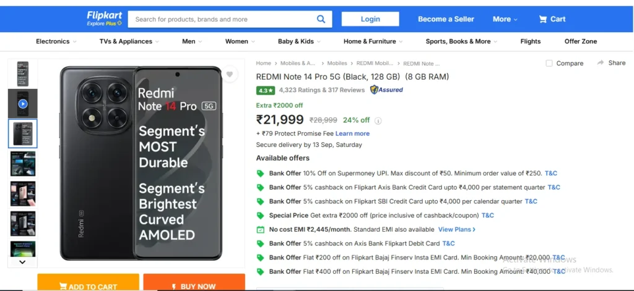Open the Offer Zone menu item

click(580, 41)
